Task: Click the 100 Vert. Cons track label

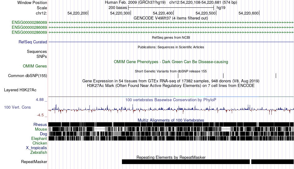Action: (17, 107)
